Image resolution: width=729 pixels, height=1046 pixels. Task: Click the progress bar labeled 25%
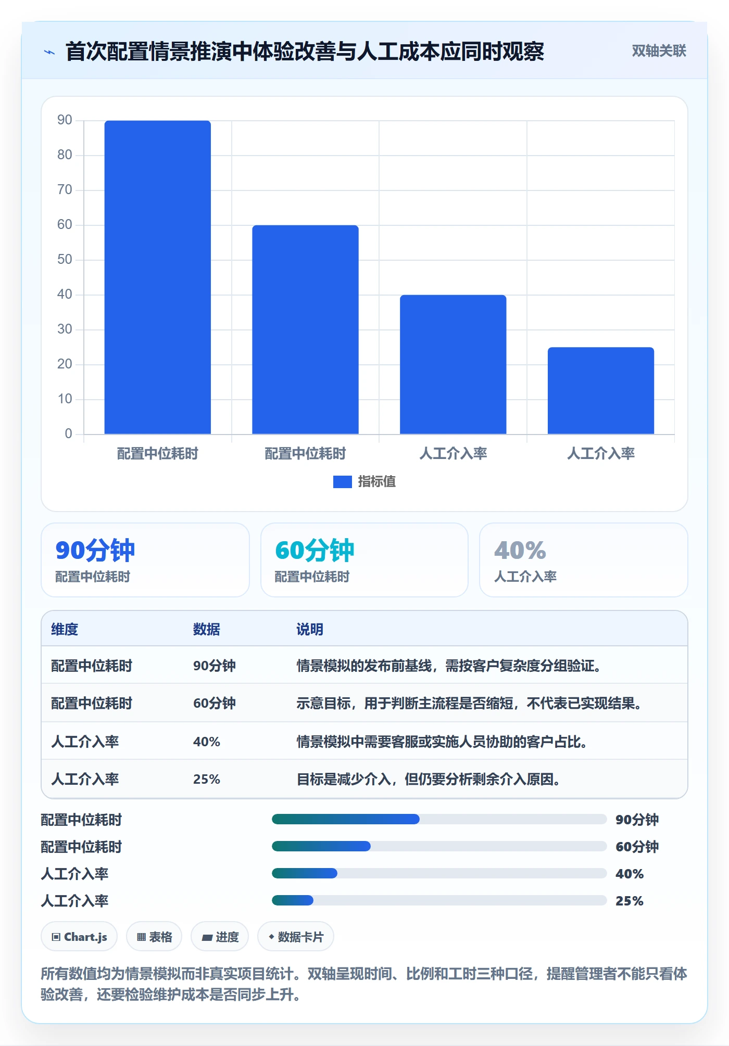439,900
